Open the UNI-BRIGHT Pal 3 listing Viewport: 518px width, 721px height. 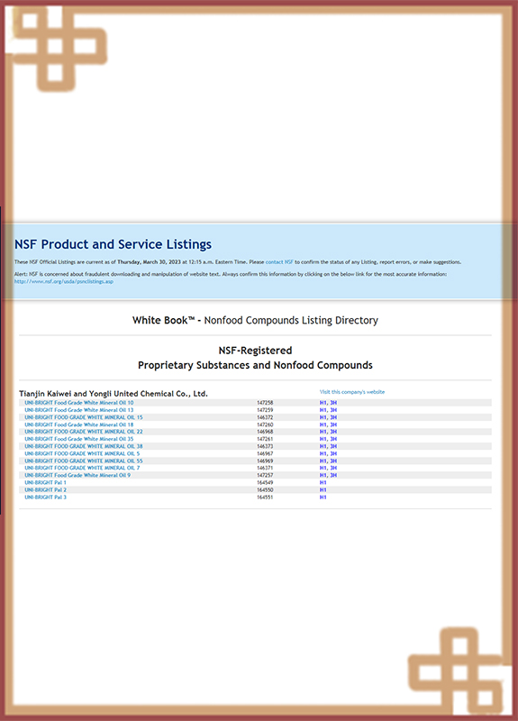click(46, 497)
